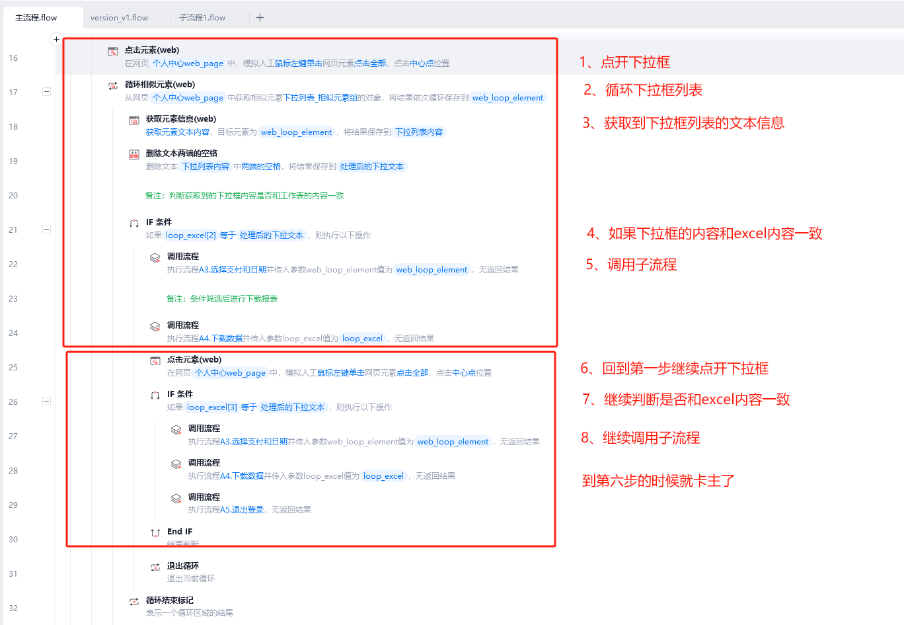Select the exit loop icon on line 31
The height and width of the screenshot is (625, 904).
(x=155, y=567)
